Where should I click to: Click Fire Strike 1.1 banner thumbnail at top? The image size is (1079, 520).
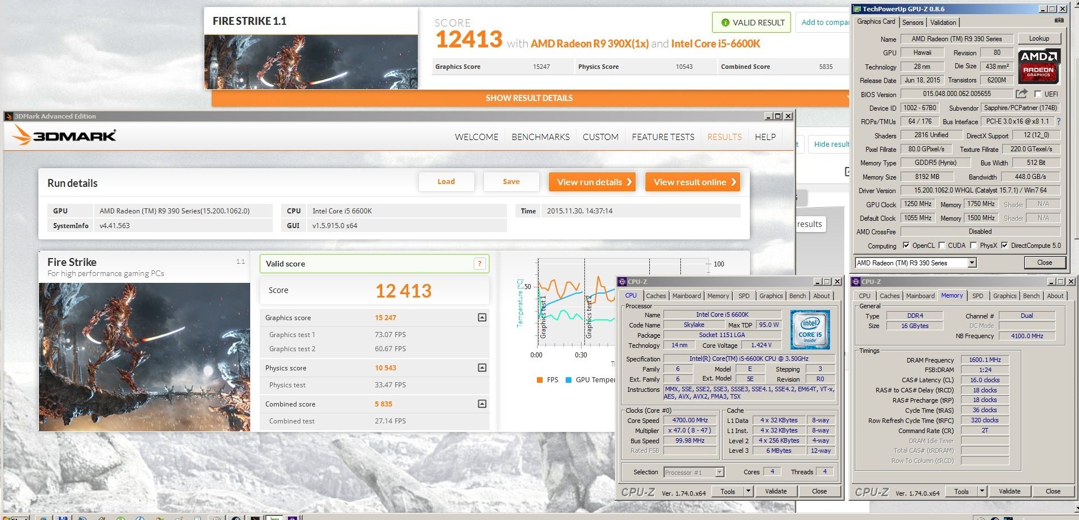coord(311,62)
